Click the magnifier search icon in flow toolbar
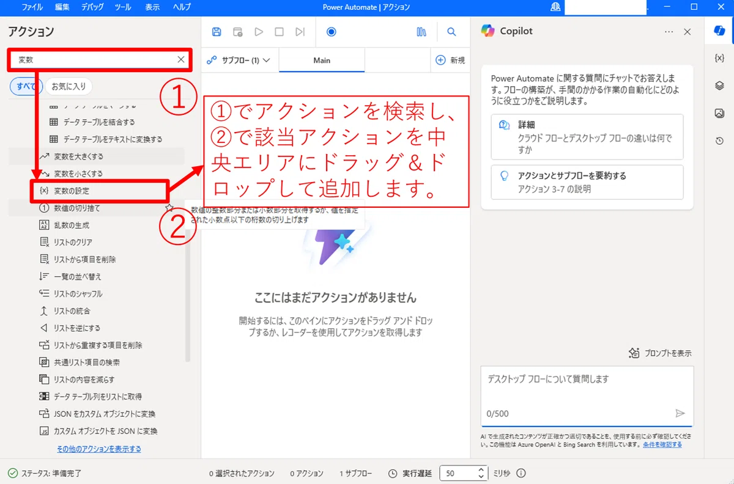This screenshot has height=484, width=734. 451,32
